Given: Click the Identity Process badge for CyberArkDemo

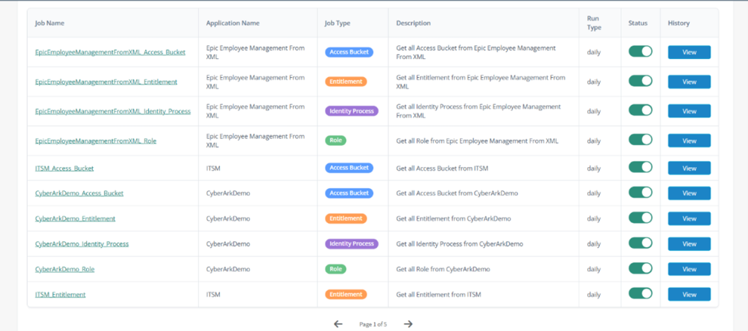Looking at the screenshot, I should tap(351, 244).
